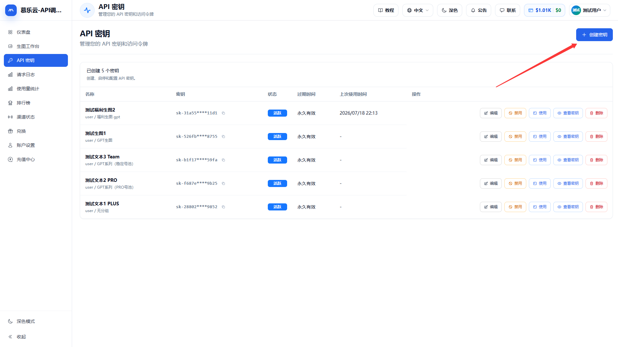The image size is (618, 347).
Task: Open 公告 announcements
Action: click(478, 10)
